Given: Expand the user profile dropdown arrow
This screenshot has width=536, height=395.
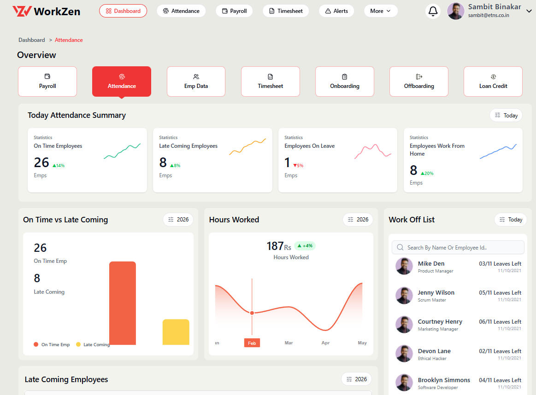Looking at the screenshot, I should [529, 11].
